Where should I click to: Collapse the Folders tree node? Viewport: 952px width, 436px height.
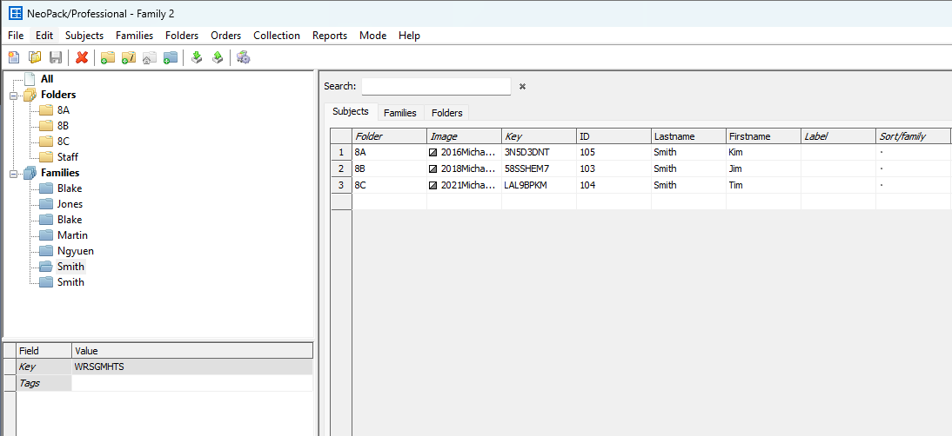(14, 95)
